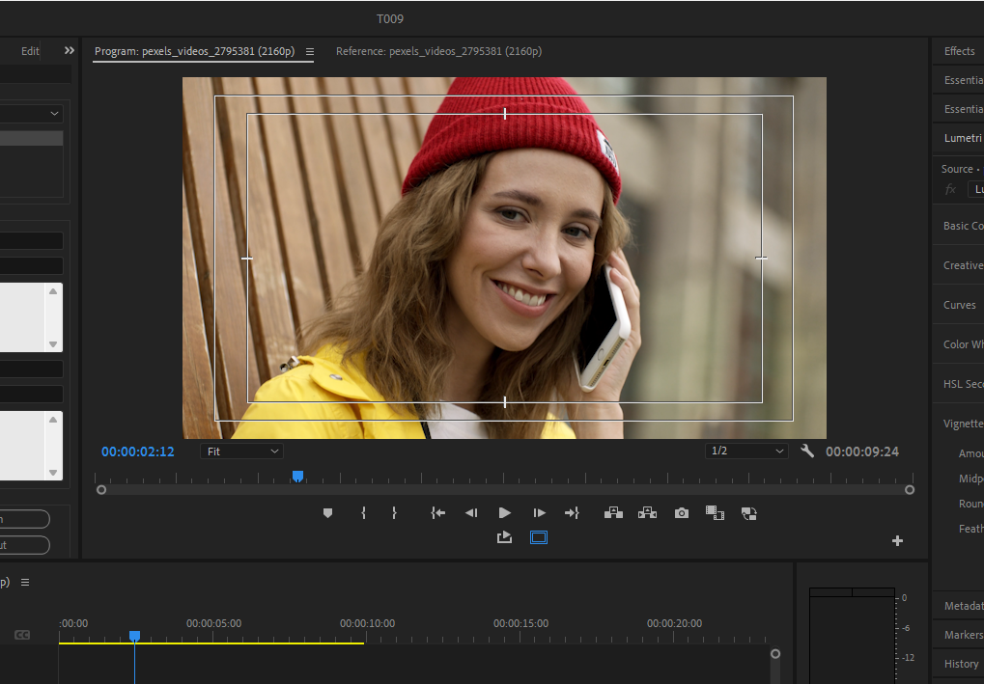Select the Mark Out icon
984x684 pixels.
394,512
